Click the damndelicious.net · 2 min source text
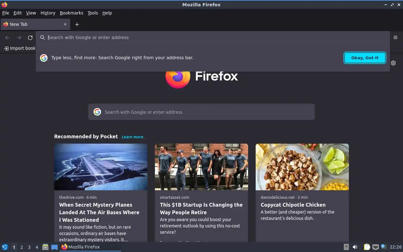Screen dimensions: 403x252 pos(284,197)
